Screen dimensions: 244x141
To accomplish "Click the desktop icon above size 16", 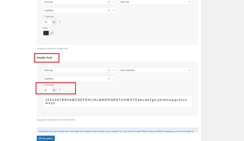I will coord(44,16).
